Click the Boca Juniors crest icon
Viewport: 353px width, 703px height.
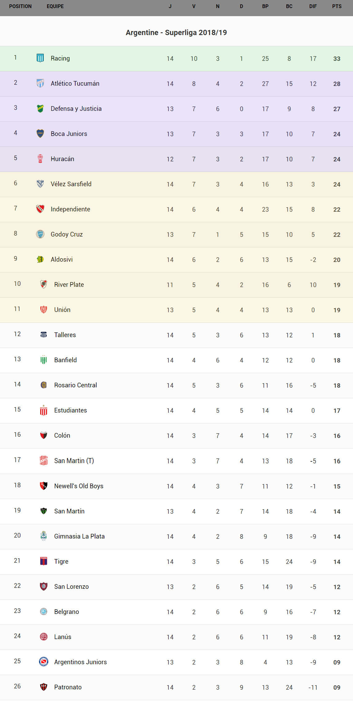[x=40, y=133]
